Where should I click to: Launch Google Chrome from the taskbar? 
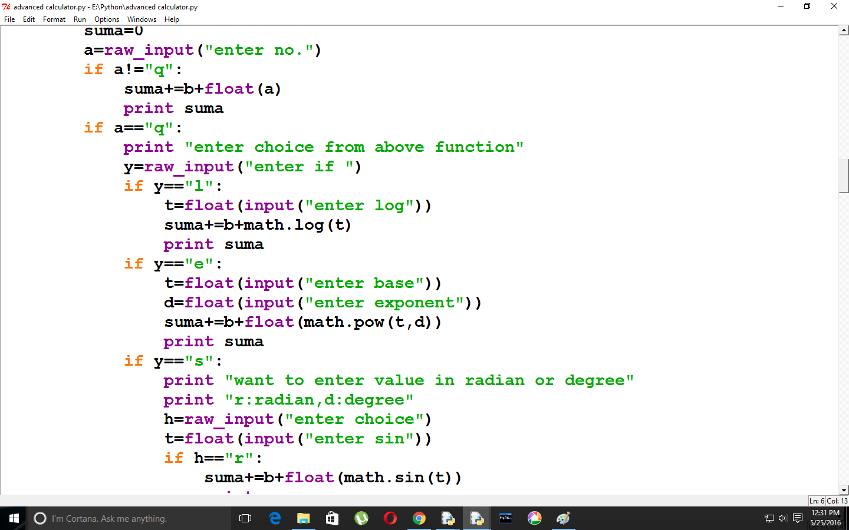(x=419, y=518)
